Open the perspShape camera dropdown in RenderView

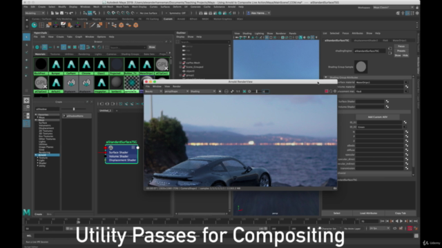[176, 92]
